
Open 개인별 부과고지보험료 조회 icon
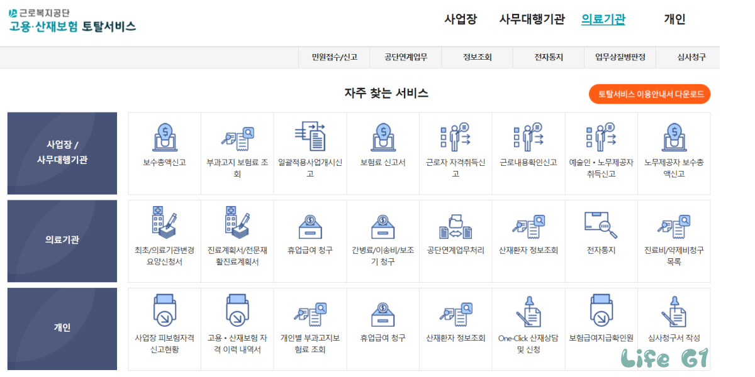310,314
